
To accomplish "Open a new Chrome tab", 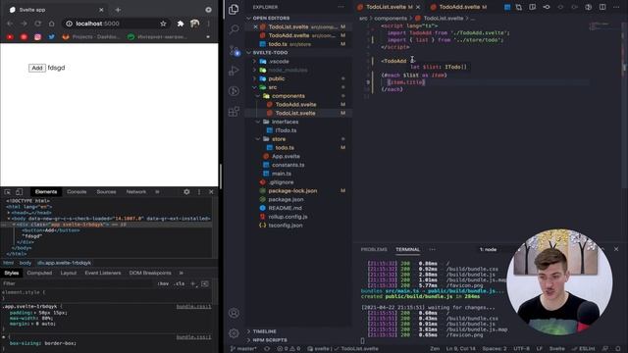I will pyautogui.click(x=118, y=10).
